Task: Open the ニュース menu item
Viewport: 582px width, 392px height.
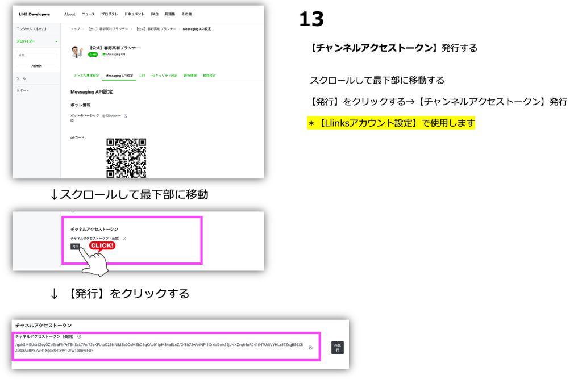Action: 88,14
